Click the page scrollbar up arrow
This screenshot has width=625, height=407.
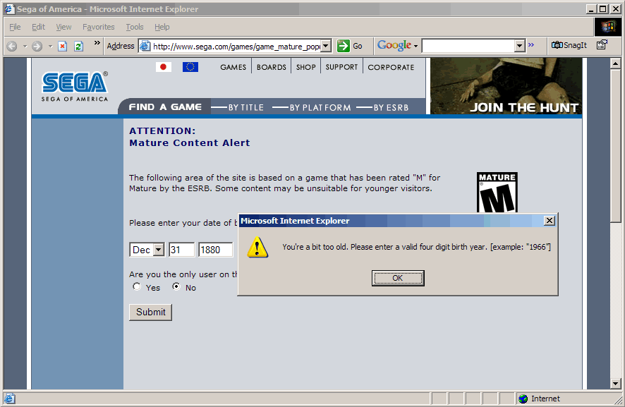click(616, 63)
